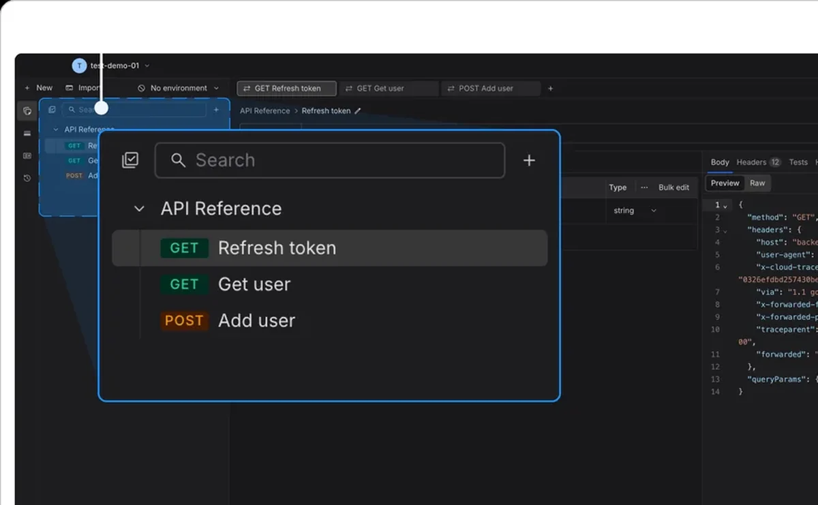
Task: Click Bulk edit
Action: pos(673,187)
